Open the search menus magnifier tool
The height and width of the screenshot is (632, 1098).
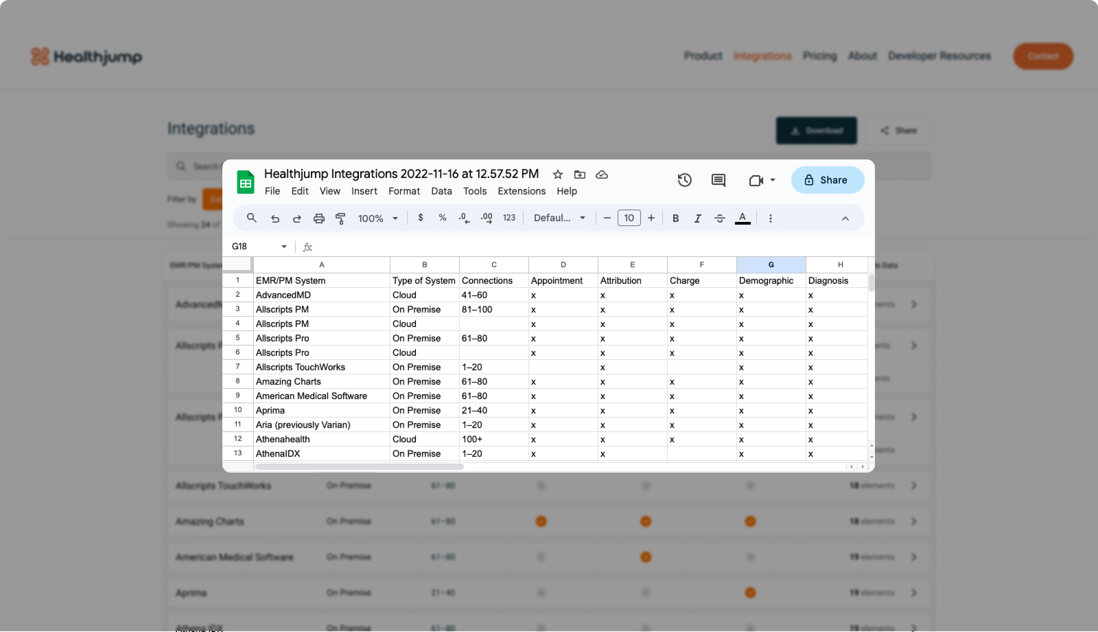pos(251,218)
